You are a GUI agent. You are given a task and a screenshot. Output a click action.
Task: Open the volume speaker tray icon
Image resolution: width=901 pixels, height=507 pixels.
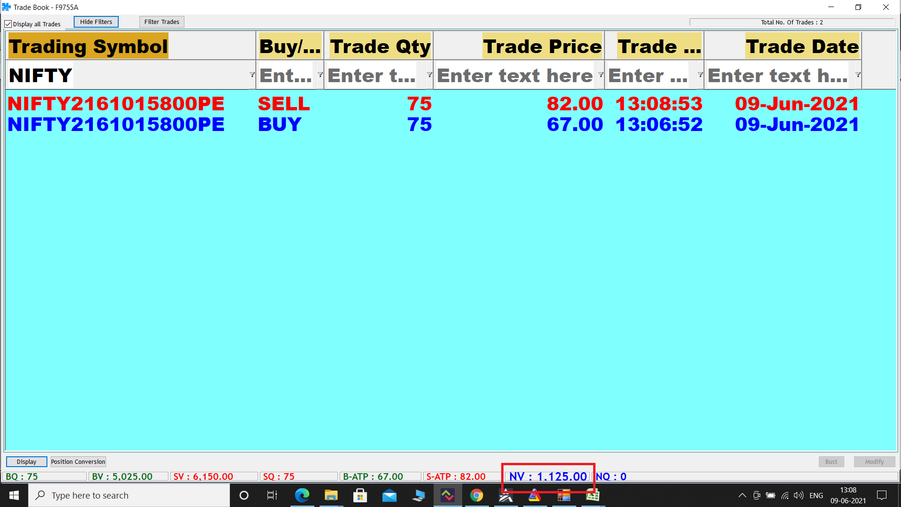[x=798, y=495]
